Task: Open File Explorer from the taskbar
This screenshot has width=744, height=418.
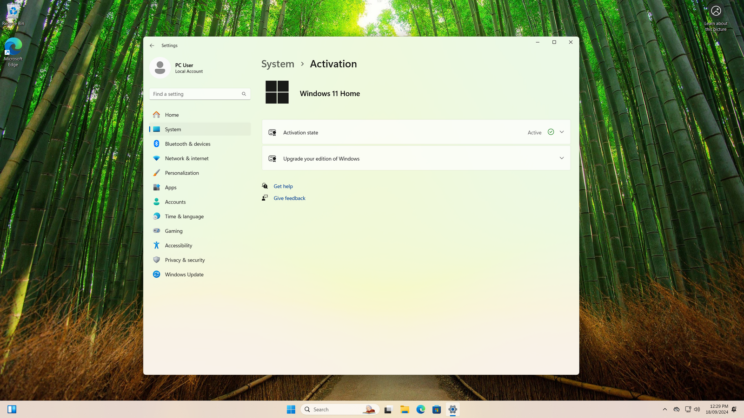Action: point(405,409)
